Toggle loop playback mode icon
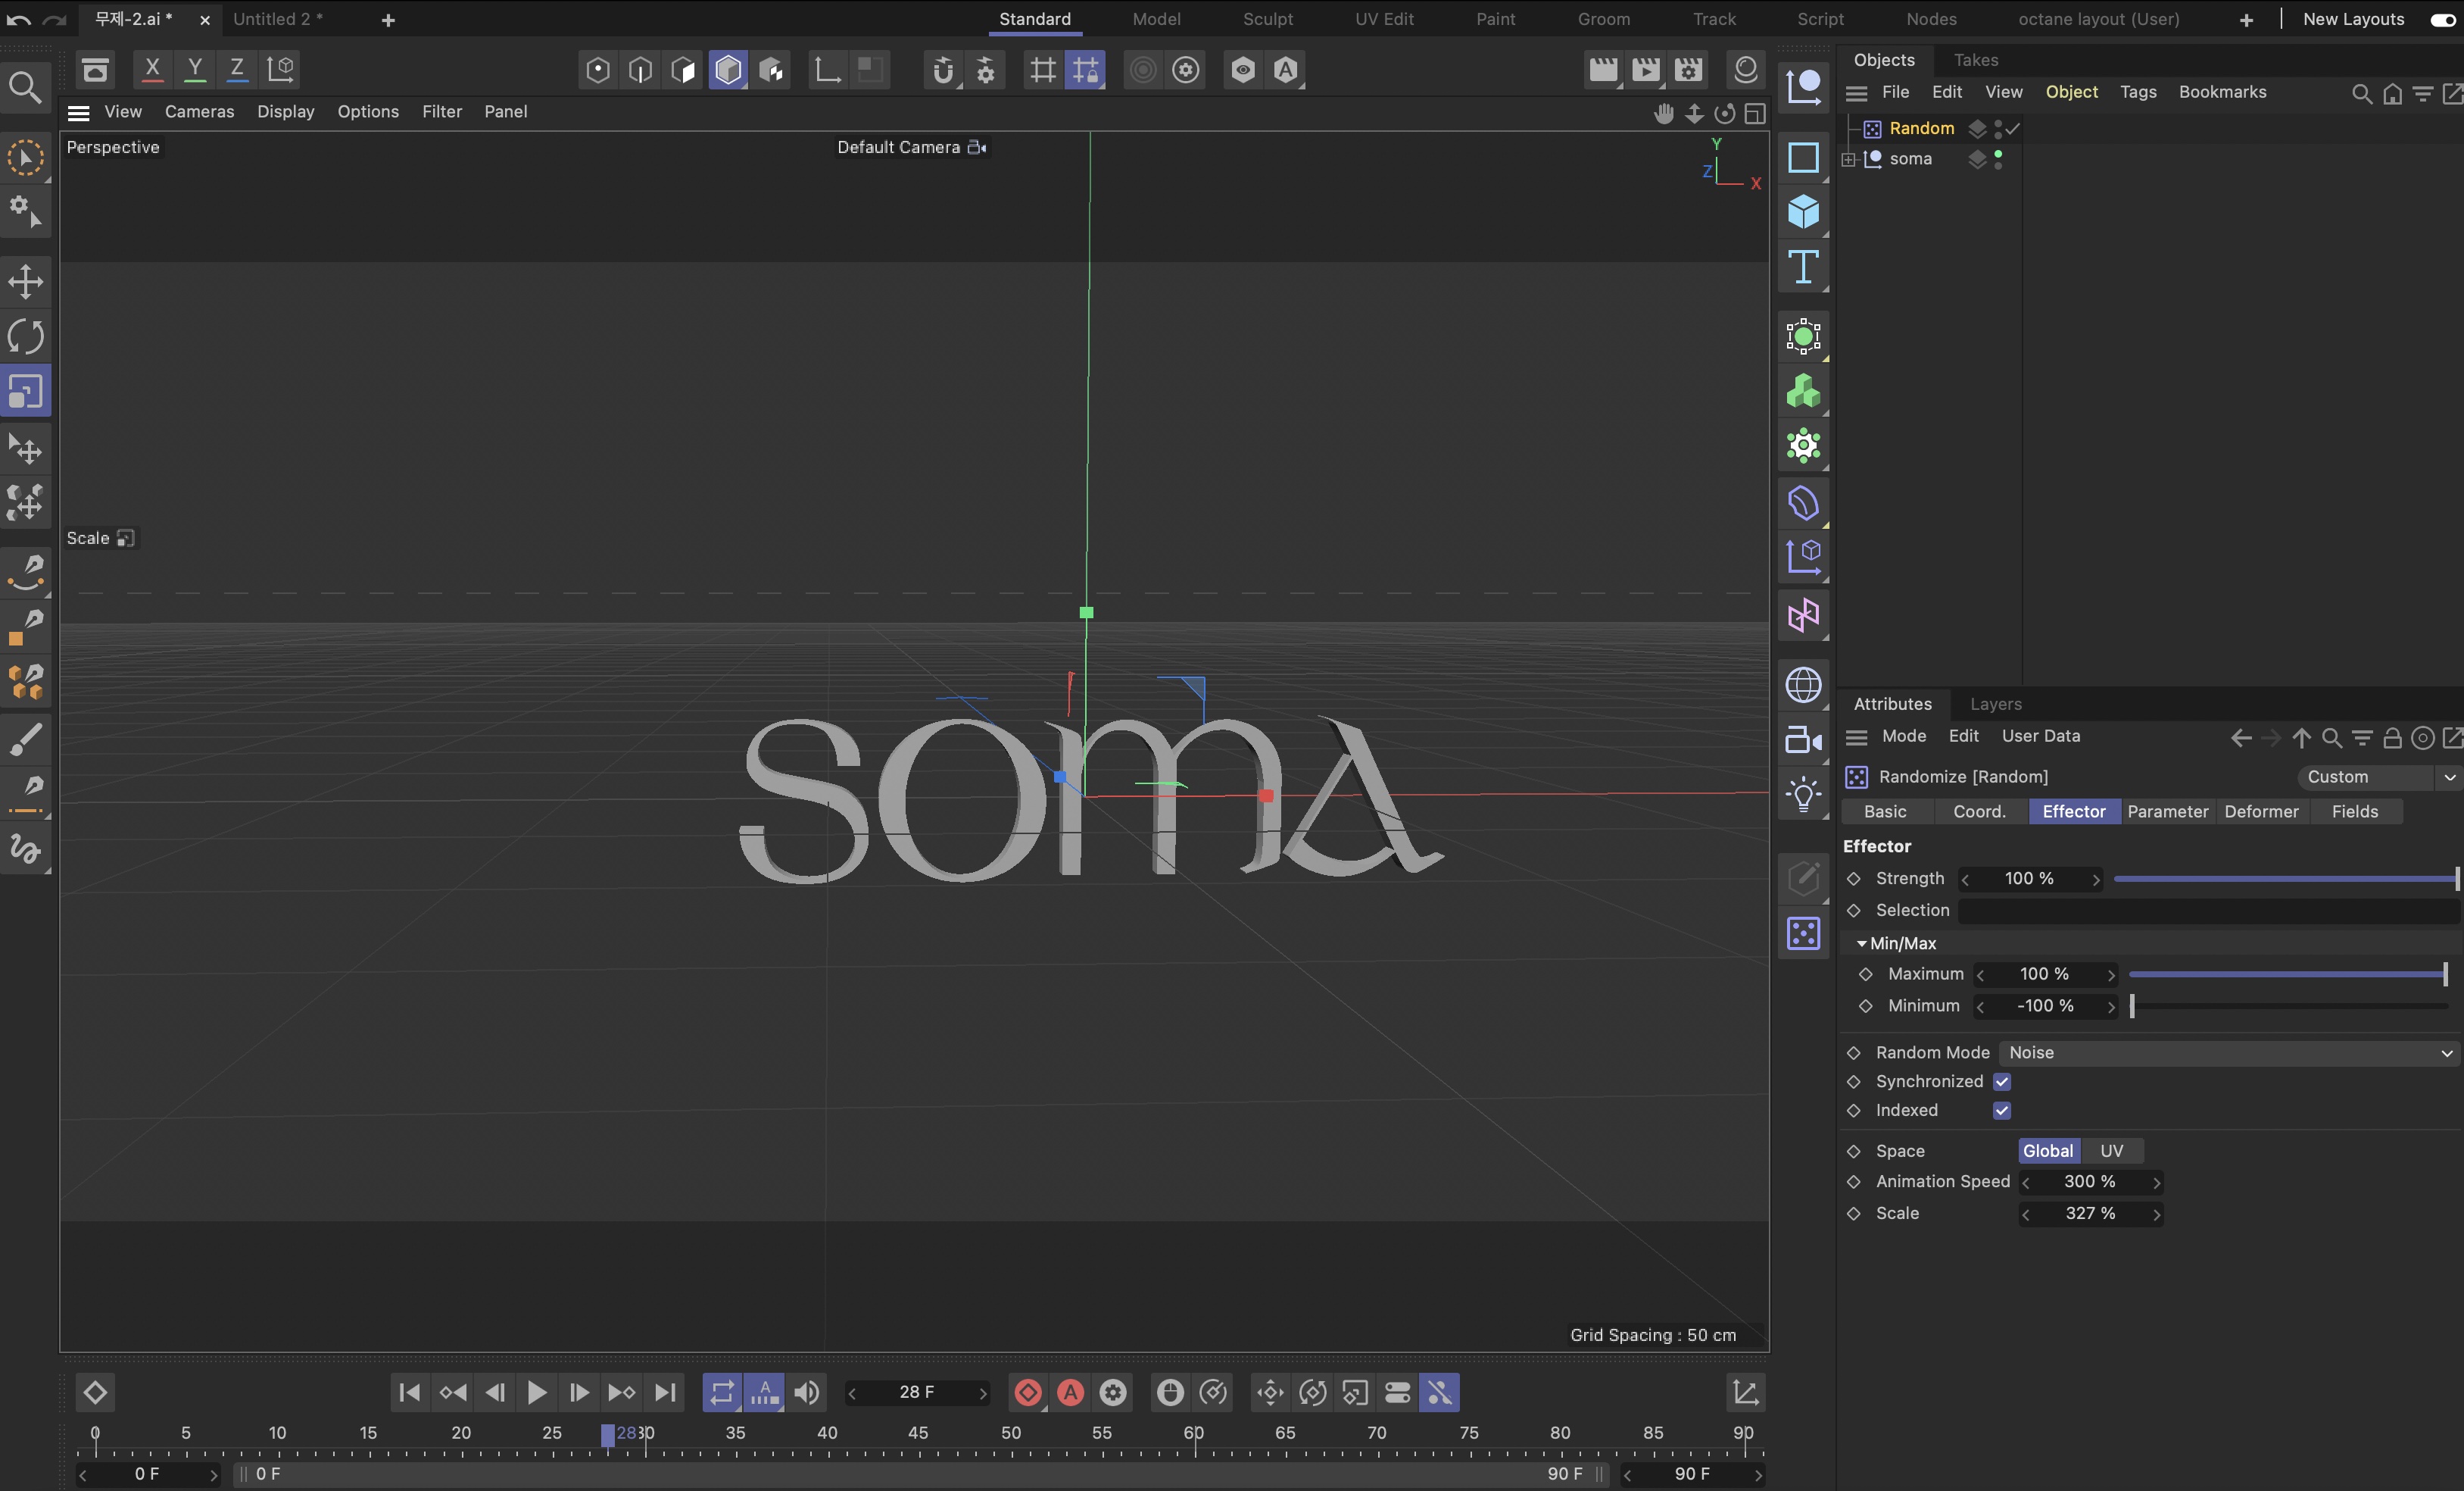 722,1392
